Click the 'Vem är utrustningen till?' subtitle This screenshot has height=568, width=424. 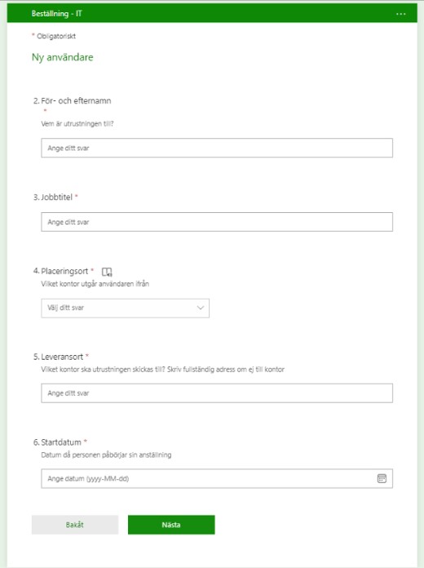pos(77,123)
